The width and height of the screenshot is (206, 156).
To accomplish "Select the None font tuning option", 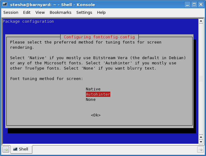I will tap(91, 100).
